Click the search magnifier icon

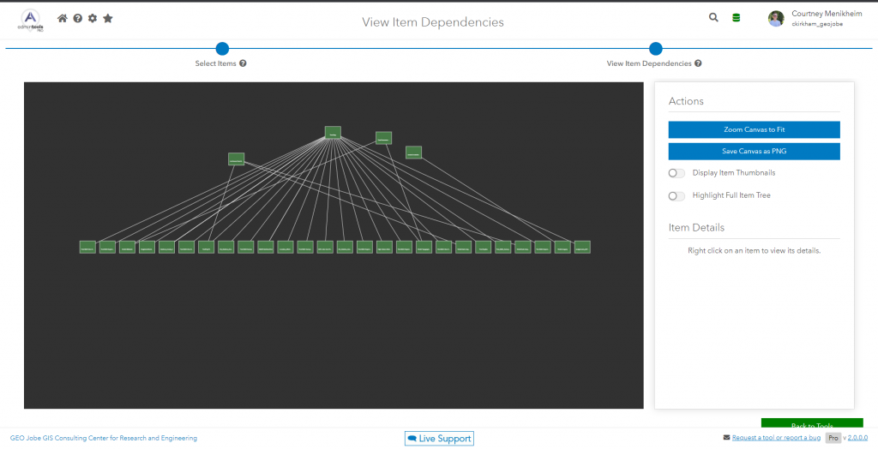(713, 17)
